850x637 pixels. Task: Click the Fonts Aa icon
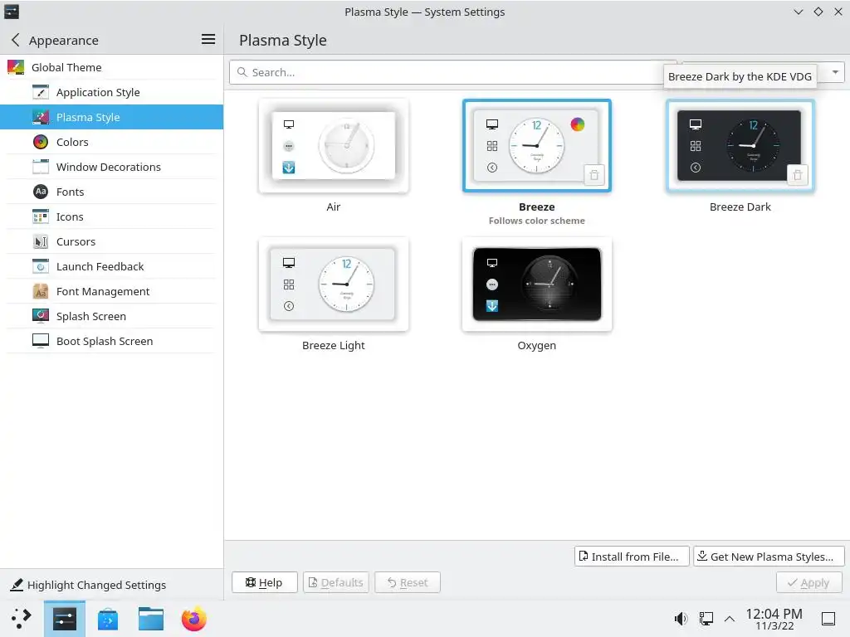[x=41, y=192]
